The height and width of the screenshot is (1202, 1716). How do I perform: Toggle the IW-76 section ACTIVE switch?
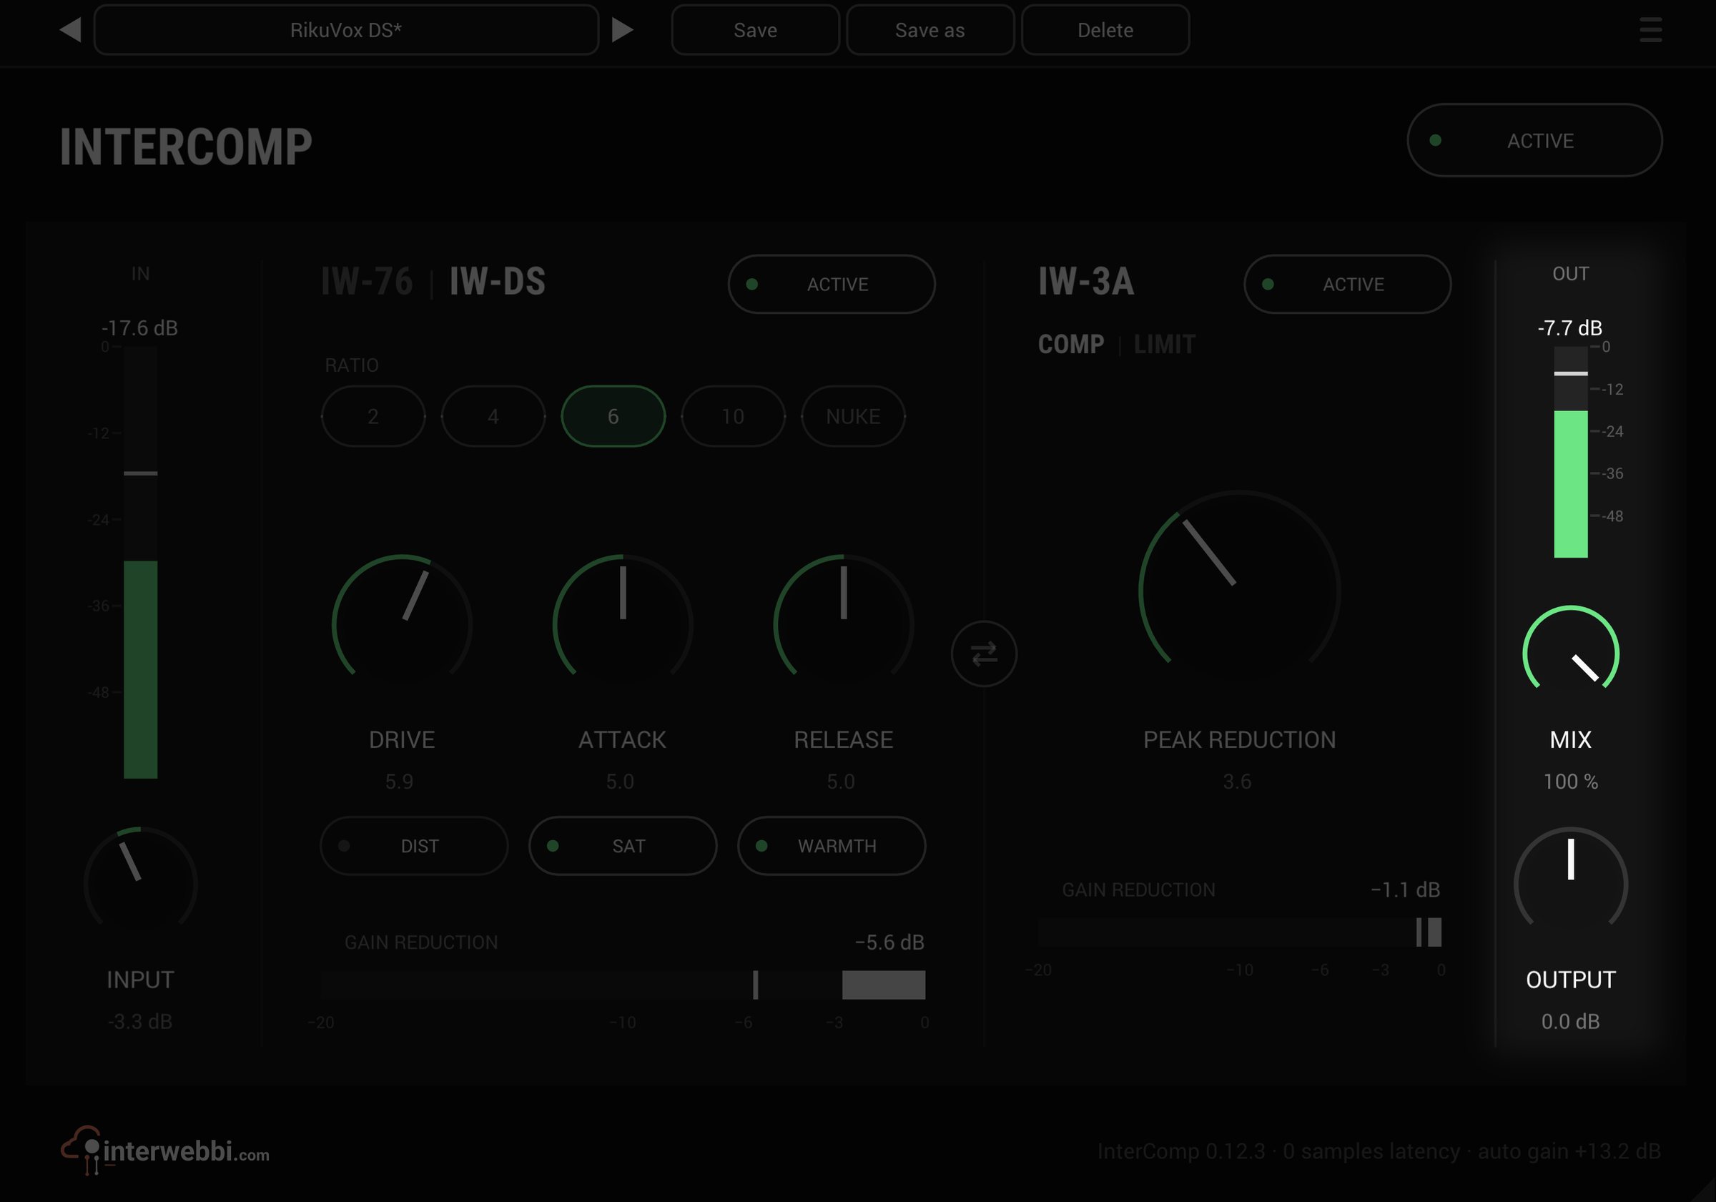tap(831, 284)
